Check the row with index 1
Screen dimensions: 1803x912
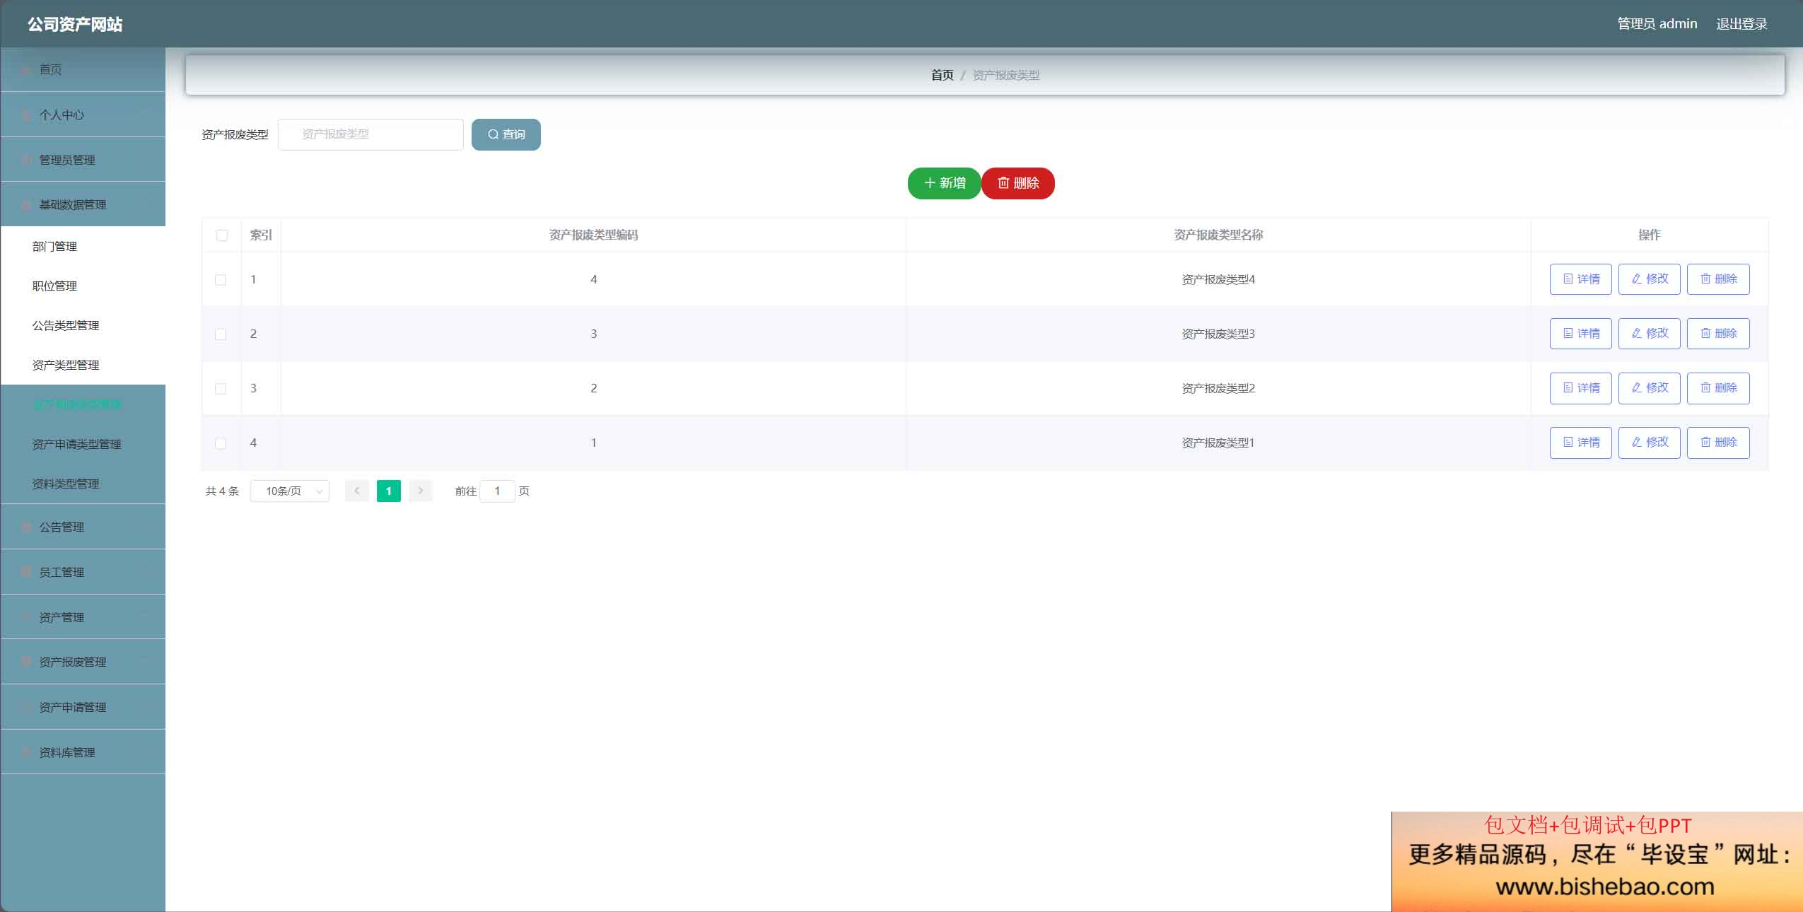pos(221,280)
